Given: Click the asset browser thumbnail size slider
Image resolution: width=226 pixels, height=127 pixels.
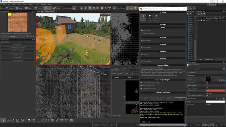Looking at the screenshot, I should 132,73.
